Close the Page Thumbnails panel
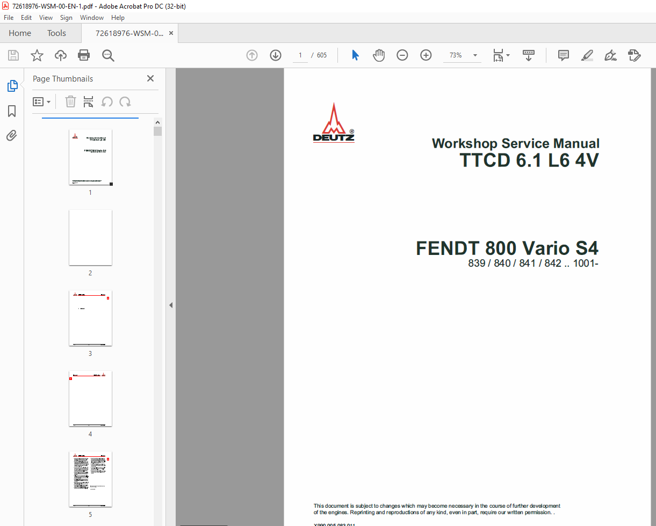Screen dimensions: 656x526 pos(150,78)
